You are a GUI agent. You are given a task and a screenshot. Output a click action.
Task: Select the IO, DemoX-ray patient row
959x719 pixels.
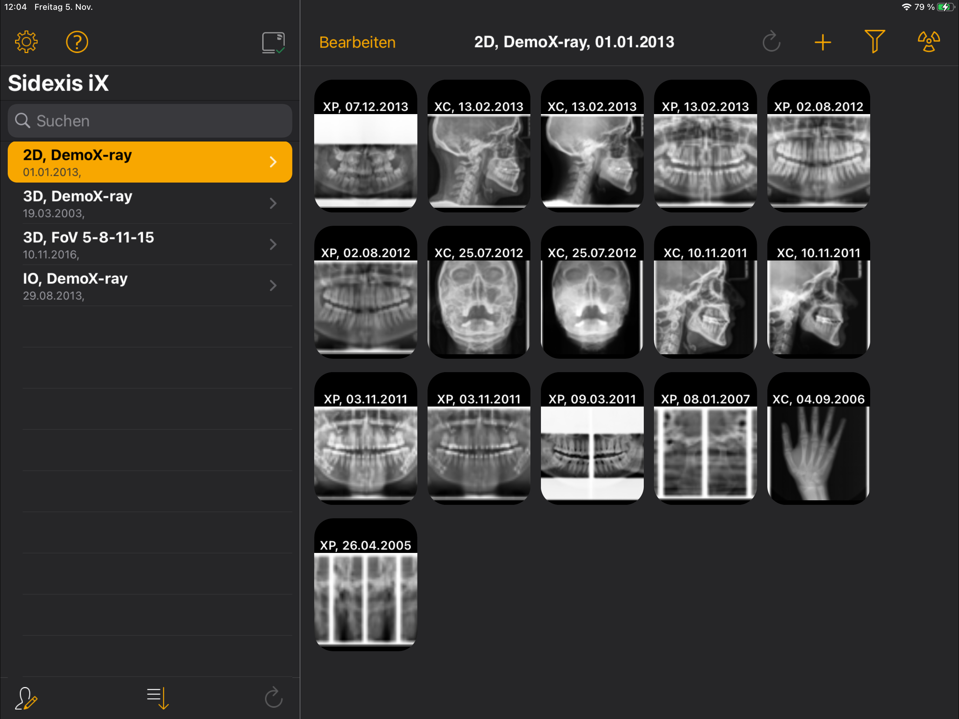click(150, 286)
